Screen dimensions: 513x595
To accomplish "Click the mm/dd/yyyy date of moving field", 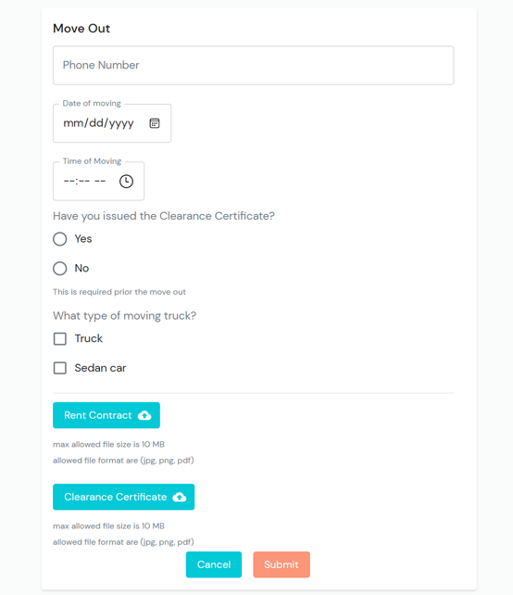I will pos(112,123).
